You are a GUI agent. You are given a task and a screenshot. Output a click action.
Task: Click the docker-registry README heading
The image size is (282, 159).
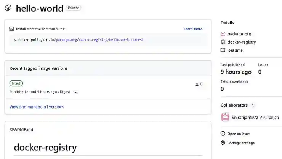[x=45, y=148]
